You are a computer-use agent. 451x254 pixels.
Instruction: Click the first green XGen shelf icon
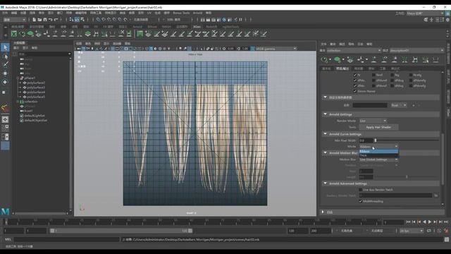tap(14, 34)
